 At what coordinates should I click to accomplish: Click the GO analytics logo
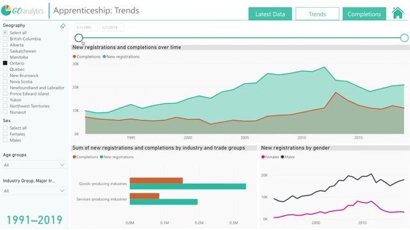(22, 11)
